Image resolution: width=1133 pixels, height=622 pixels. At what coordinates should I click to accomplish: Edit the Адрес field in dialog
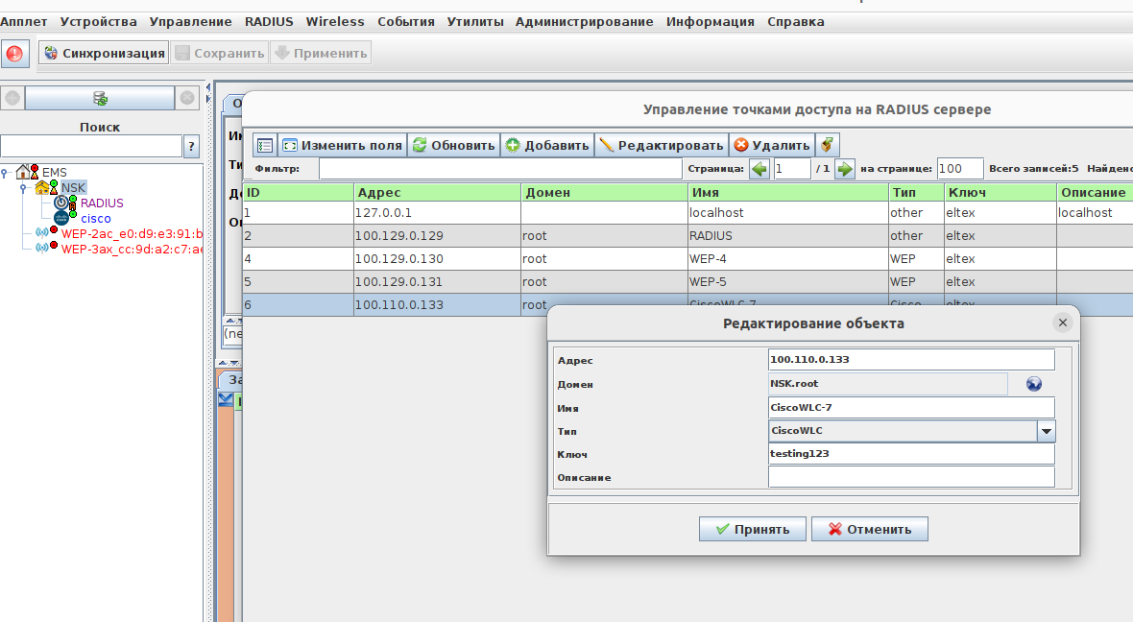click(x=911, y=360)
